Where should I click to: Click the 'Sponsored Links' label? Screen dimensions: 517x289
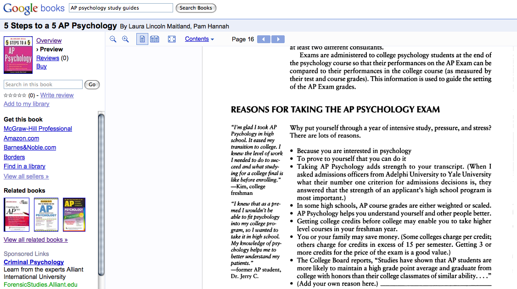tap(26, 254)
